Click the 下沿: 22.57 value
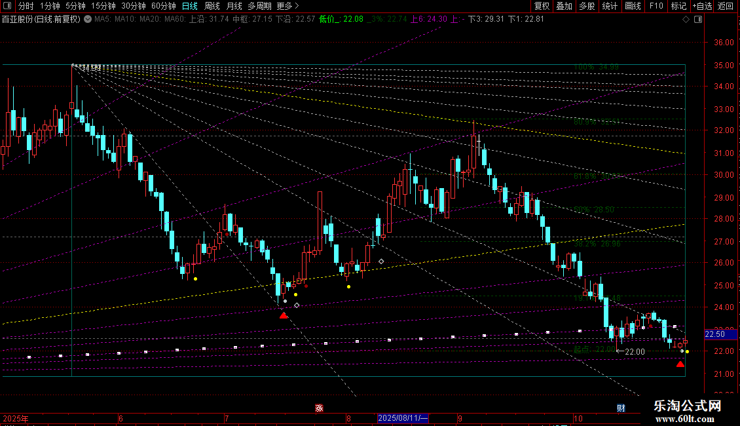Viewport: 740px width, 426px height. [295, 20]
